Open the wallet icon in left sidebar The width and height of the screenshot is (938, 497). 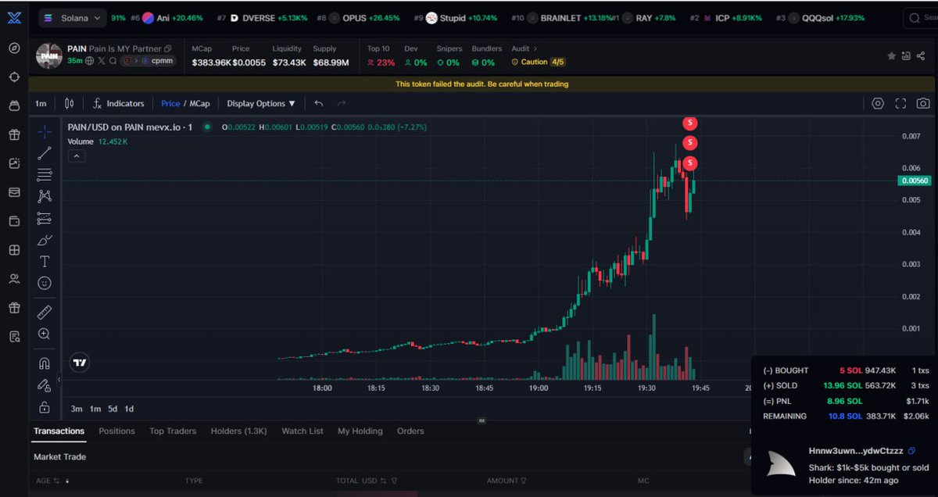[x=14, y=221]
